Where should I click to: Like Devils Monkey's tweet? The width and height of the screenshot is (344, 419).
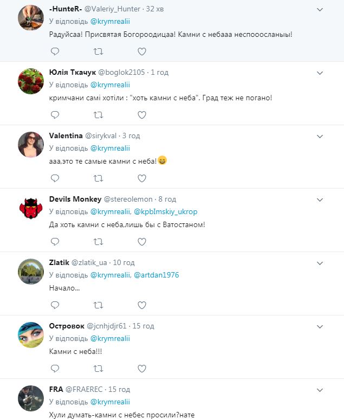142,241
